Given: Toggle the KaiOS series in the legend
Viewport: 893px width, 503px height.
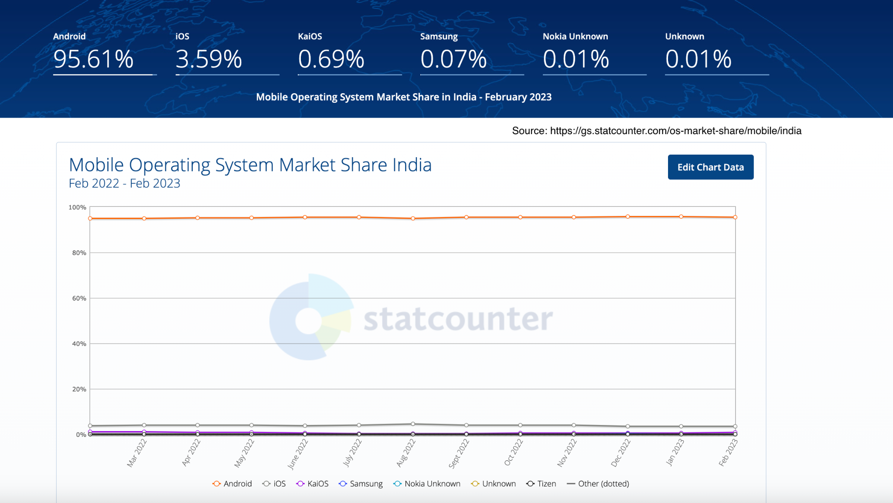Looking at the screenshot, I should [312, 484].
